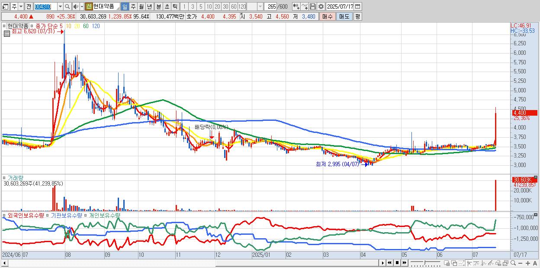The width and height of the screenshot is (540, 268).
Task: Select the 분 minute period tab
Action: (158, 6)
